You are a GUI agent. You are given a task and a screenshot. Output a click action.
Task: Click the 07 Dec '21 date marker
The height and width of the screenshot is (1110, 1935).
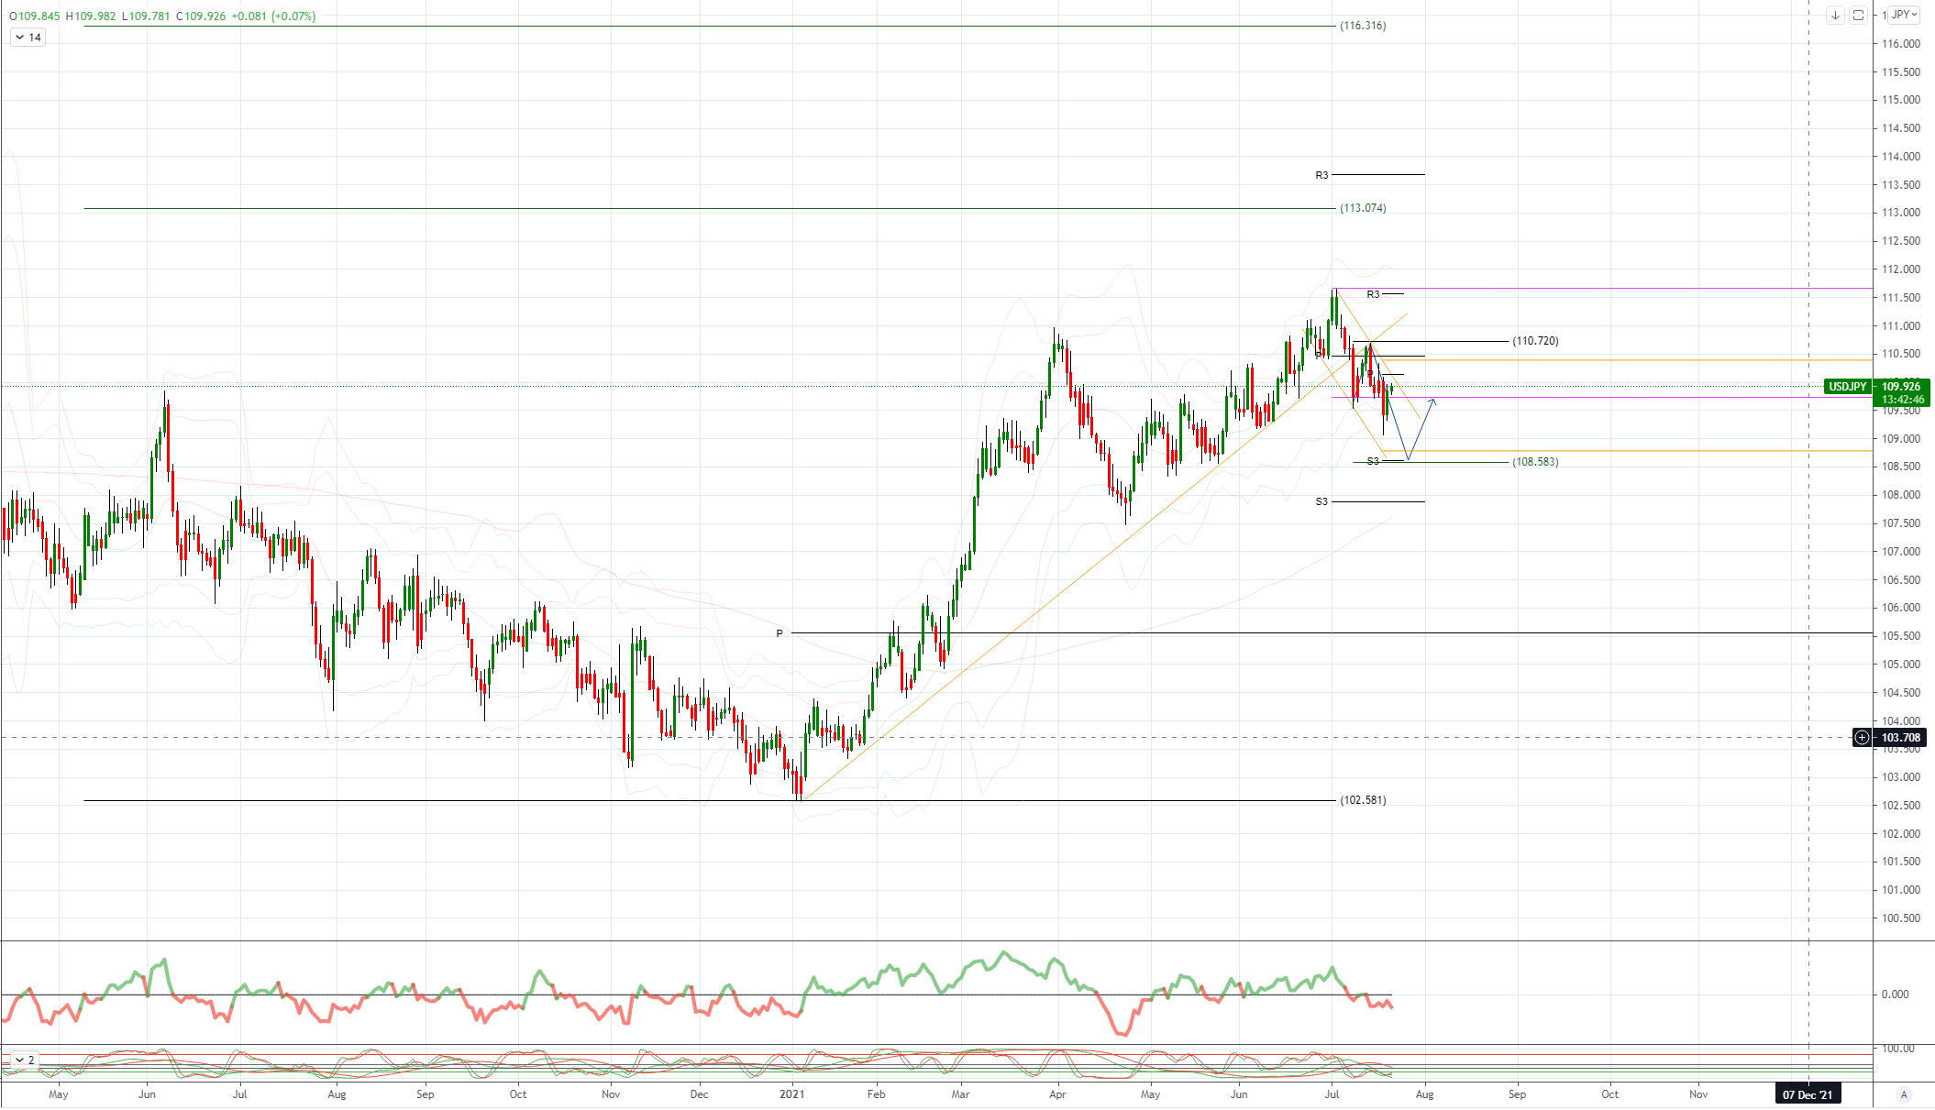pyautogui.click(x=1808, y=1094)
